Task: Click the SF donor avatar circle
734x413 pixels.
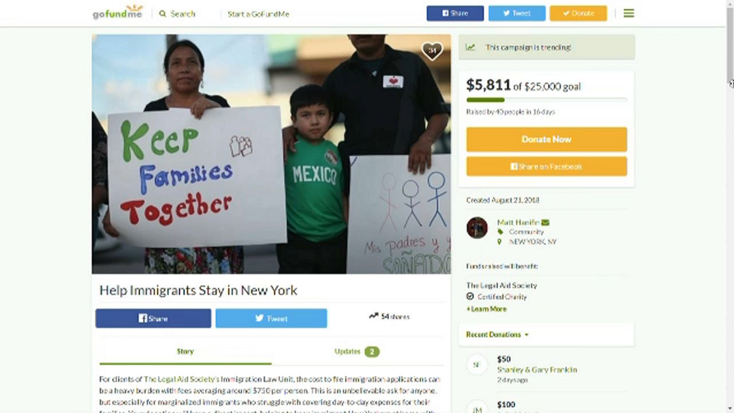Action: coord(477,365)
